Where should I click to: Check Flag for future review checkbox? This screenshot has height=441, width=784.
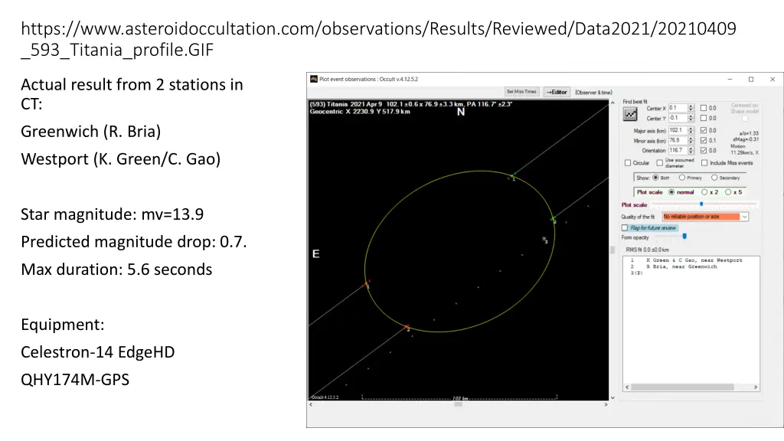point(625,228)
